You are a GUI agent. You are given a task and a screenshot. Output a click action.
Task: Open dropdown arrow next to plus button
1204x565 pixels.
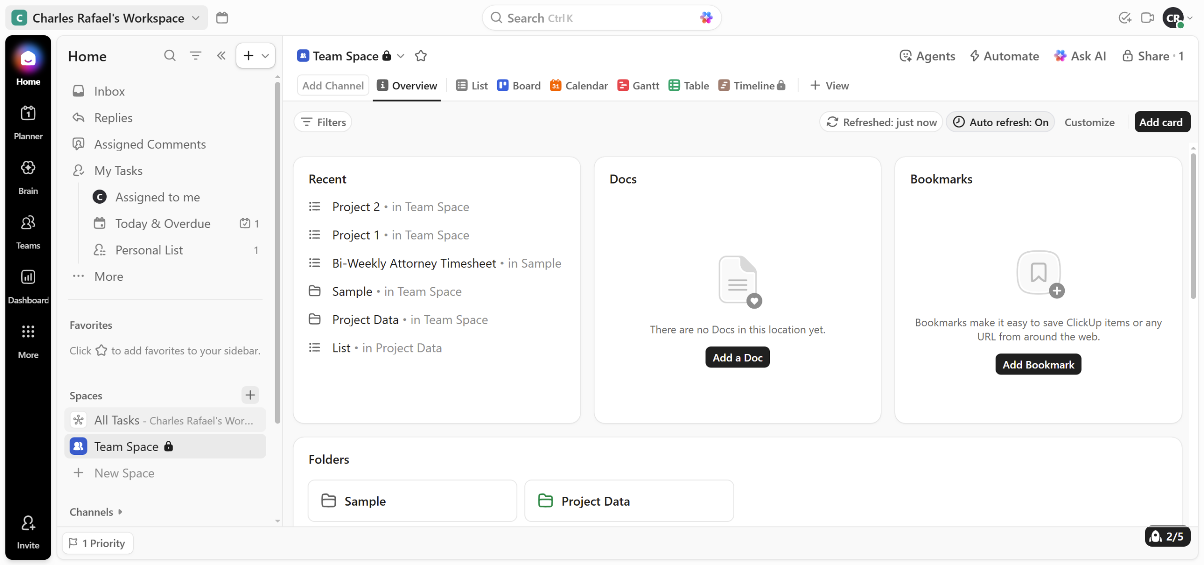point(265,56)
